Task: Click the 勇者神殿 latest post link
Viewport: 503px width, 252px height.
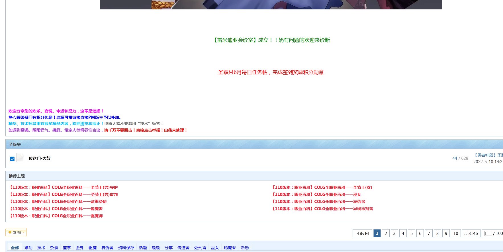Action: [x=488, y=155]
